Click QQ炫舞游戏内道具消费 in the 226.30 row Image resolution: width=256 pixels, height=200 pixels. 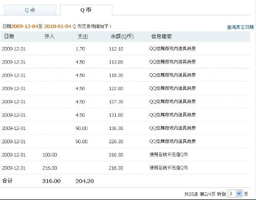(173, 141)
